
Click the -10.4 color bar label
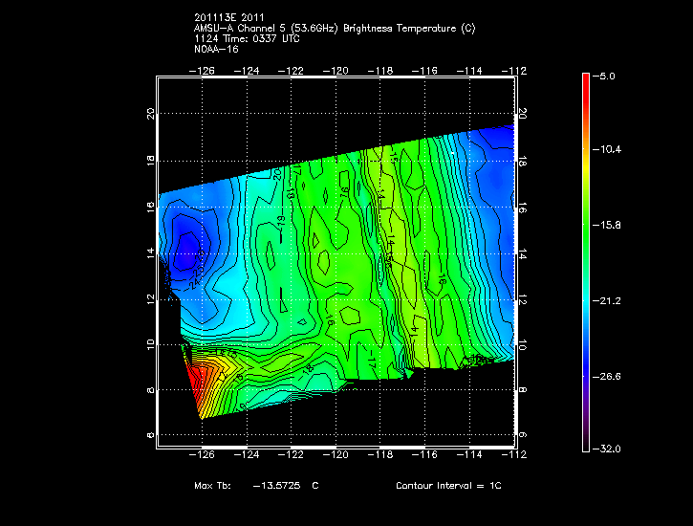(x=609, y=150)
